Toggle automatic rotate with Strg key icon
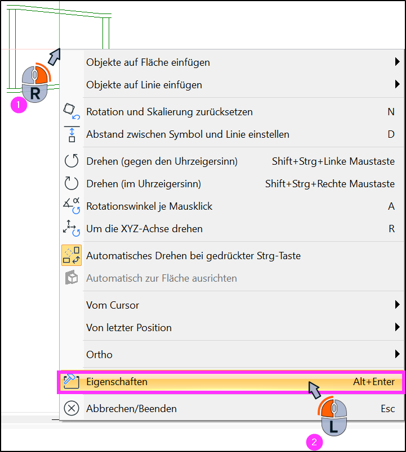406x452 pixels. 72,255
